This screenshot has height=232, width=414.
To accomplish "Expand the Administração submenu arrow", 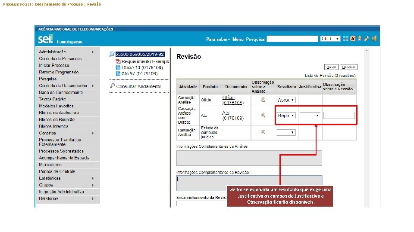I will pos(92,52).
